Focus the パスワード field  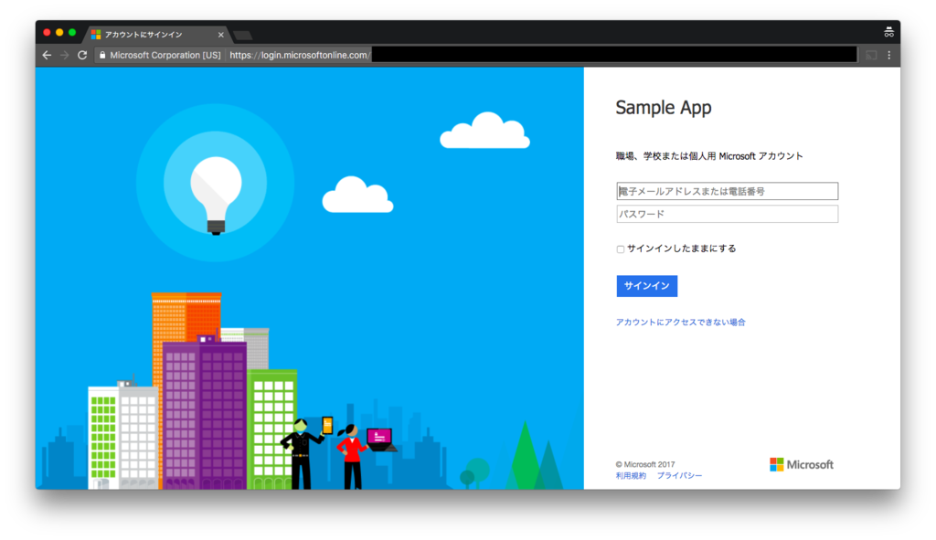tap(727, 214)
